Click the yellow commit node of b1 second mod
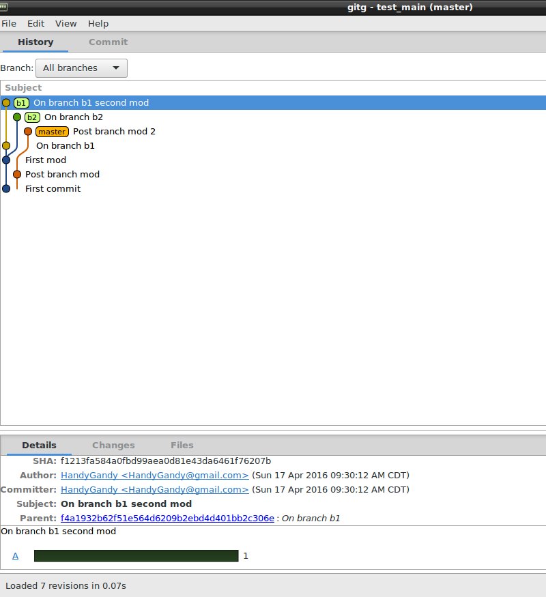Viewport: 546px width, 597px height. click(x=6, y=102)
